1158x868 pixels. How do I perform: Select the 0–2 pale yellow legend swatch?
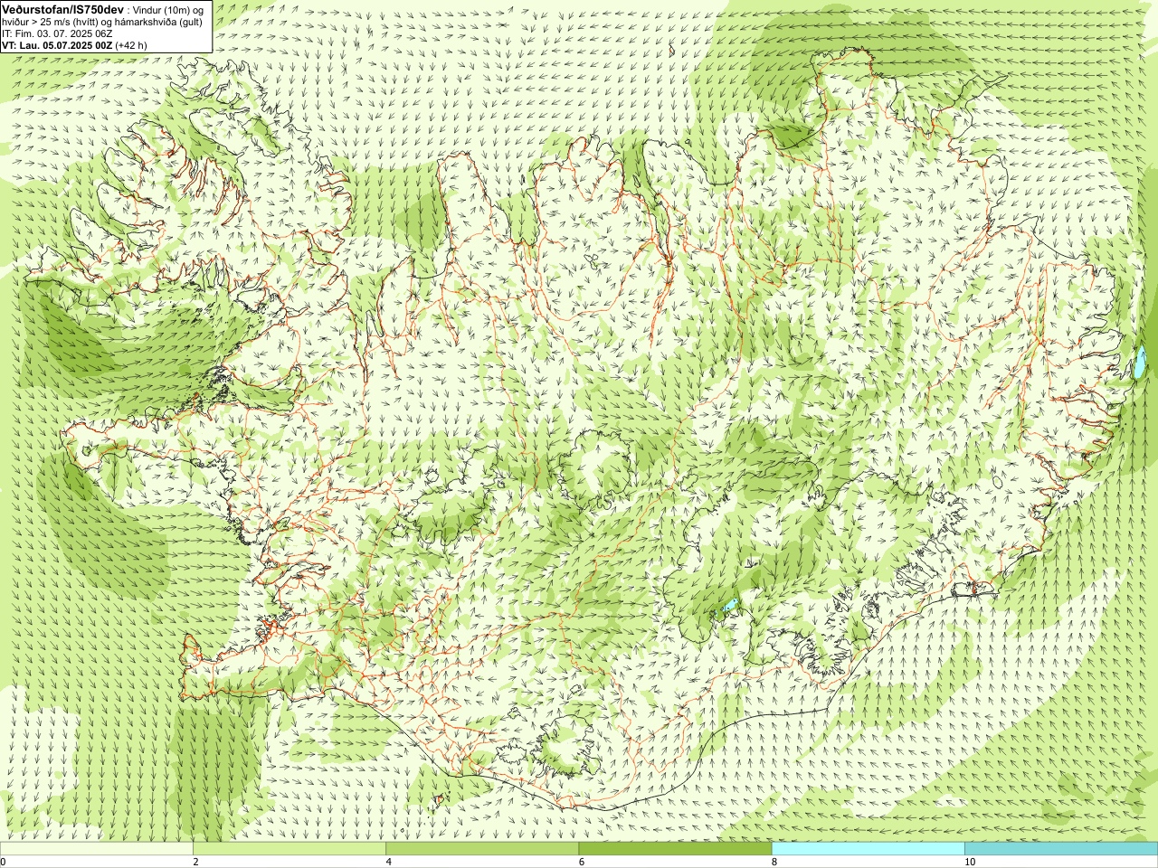[x=96, y=849]
